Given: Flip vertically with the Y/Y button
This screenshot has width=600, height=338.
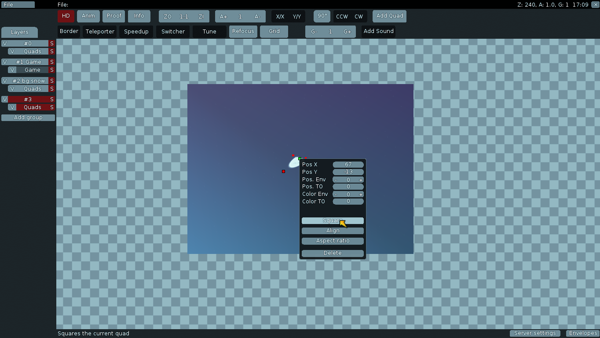Looking at the screenshot, I should (297, 17).
